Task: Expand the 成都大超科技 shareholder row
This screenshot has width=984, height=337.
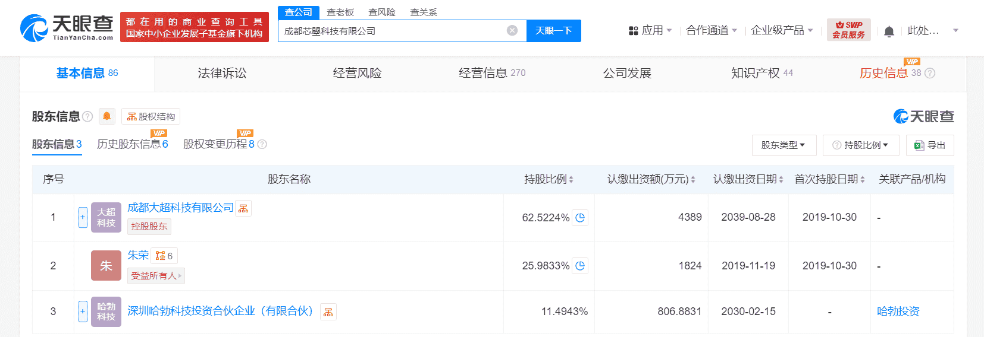Action: coord(83,217)
